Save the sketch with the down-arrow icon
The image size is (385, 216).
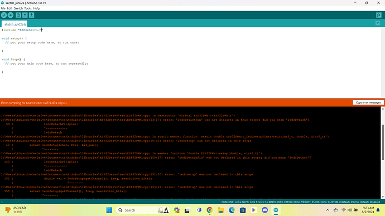pyautogui.click(x=31, y=15)
